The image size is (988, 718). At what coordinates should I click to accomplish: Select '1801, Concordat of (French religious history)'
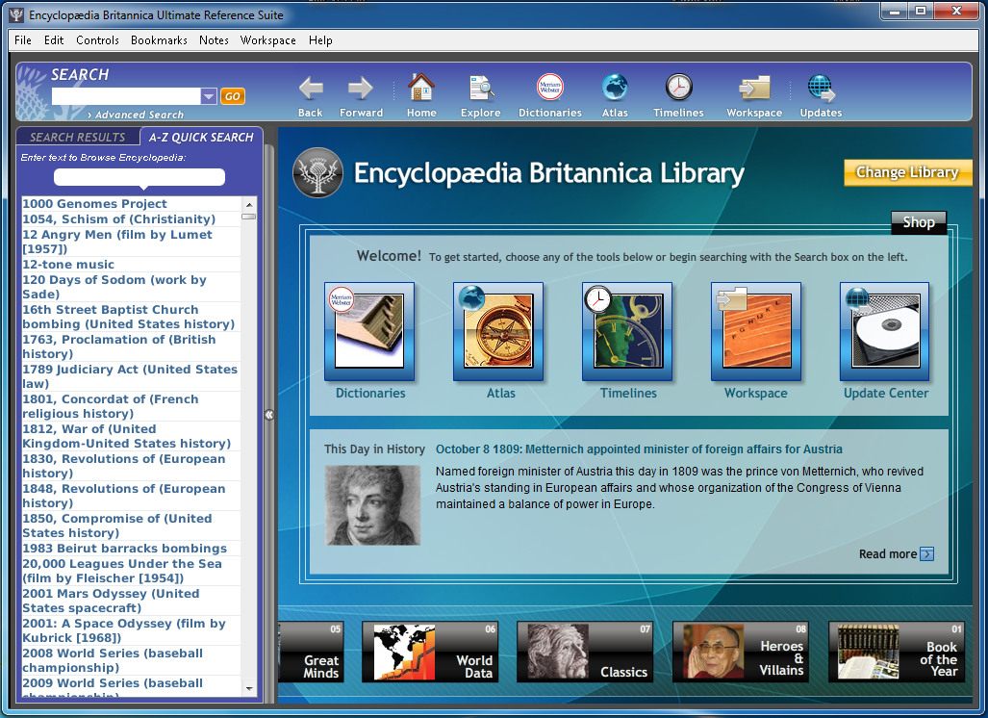[131, 406]
